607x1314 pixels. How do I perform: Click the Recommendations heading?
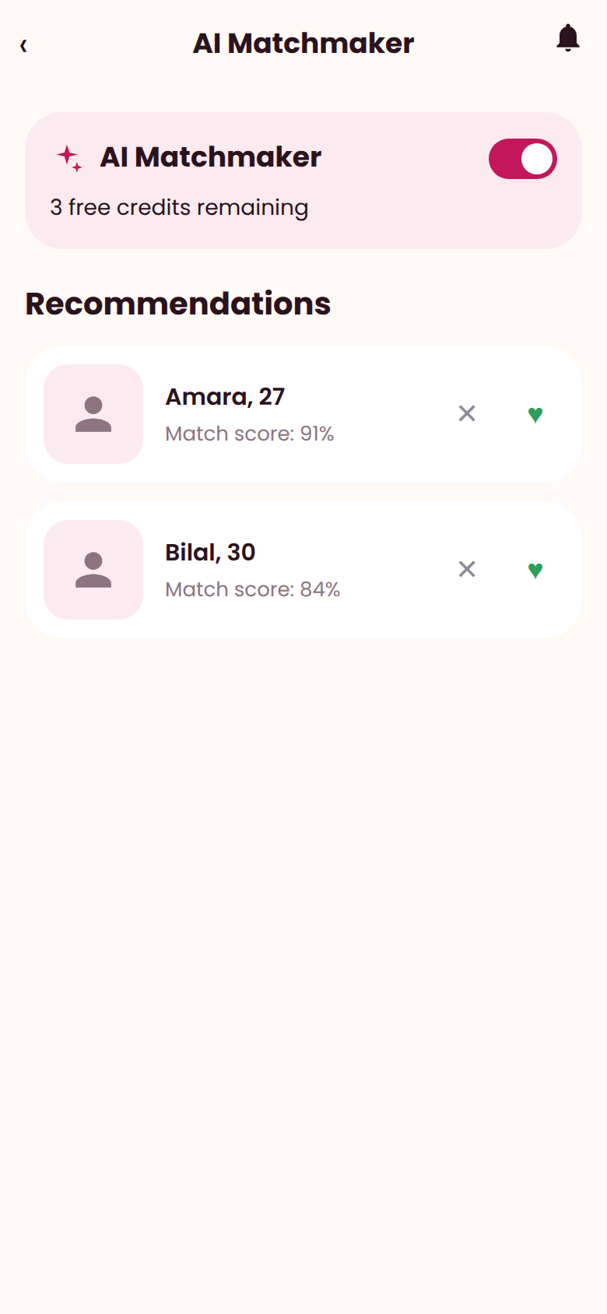(178, 304)
